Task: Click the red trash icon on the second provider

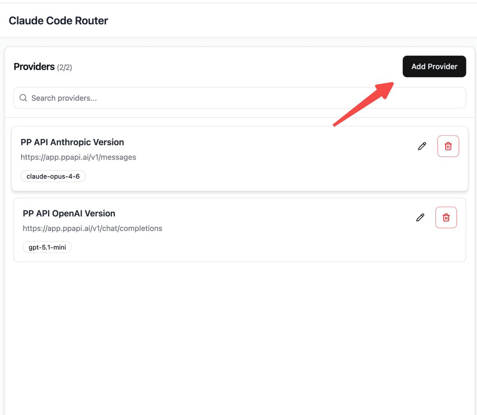Action: (x=446, y=217)
